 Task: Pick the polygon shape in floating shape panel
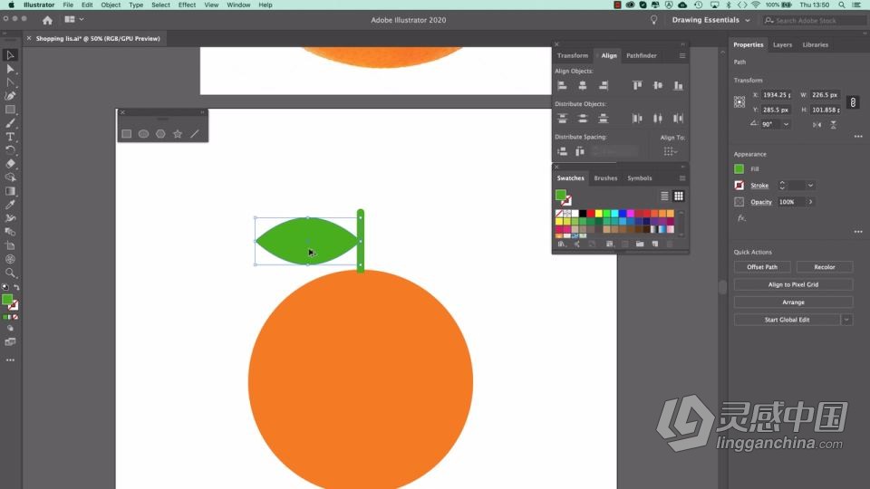pyautogui.click(x=160, y=134)
